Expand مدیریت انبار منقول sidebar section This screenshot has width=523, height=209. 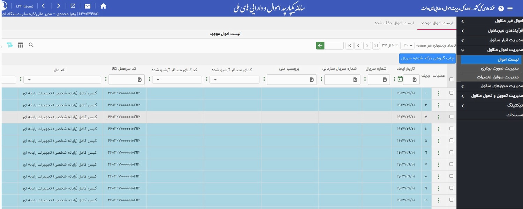(490, 40)
